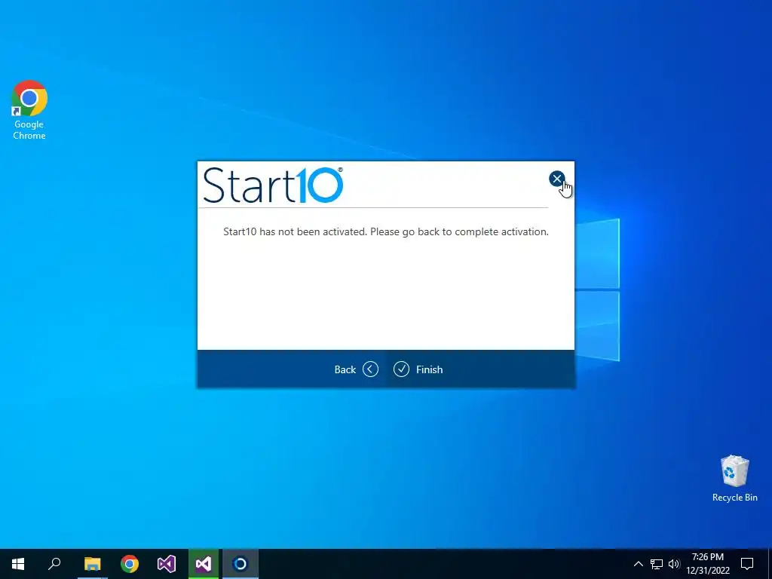Open the volume control tray icon
The width and height of the screenshot is (772, 579).
[x=674, y=564]
